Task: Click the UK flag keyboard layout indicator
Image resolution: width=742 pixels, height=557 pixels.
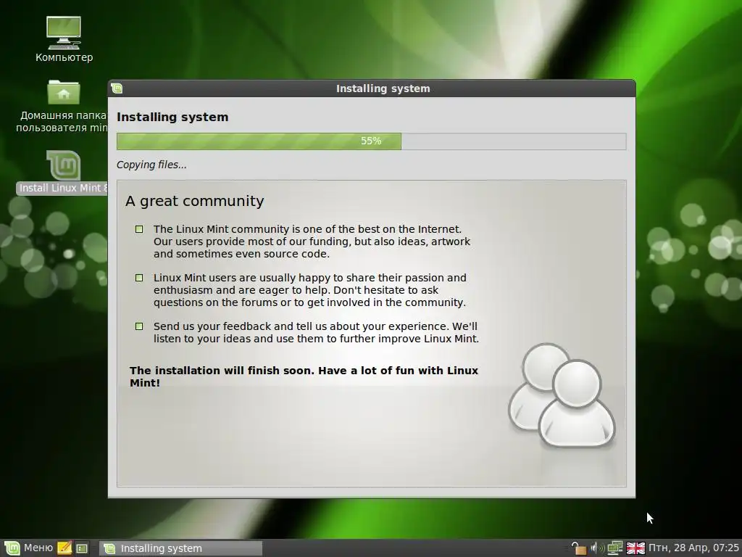Action: pyautogui.click(x=635, y=548)
